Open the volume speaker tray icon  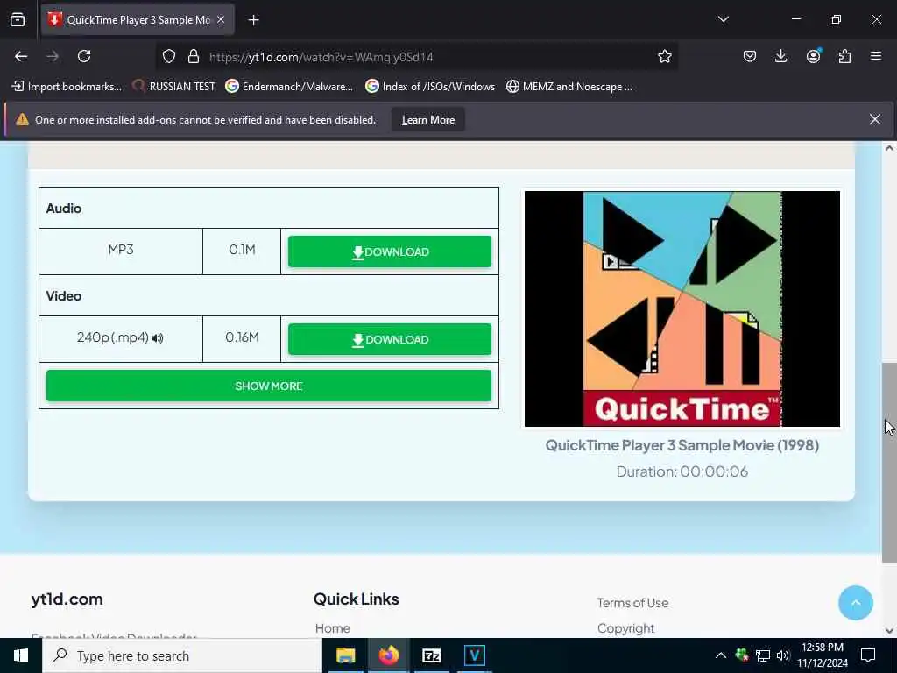coord(782,655)
